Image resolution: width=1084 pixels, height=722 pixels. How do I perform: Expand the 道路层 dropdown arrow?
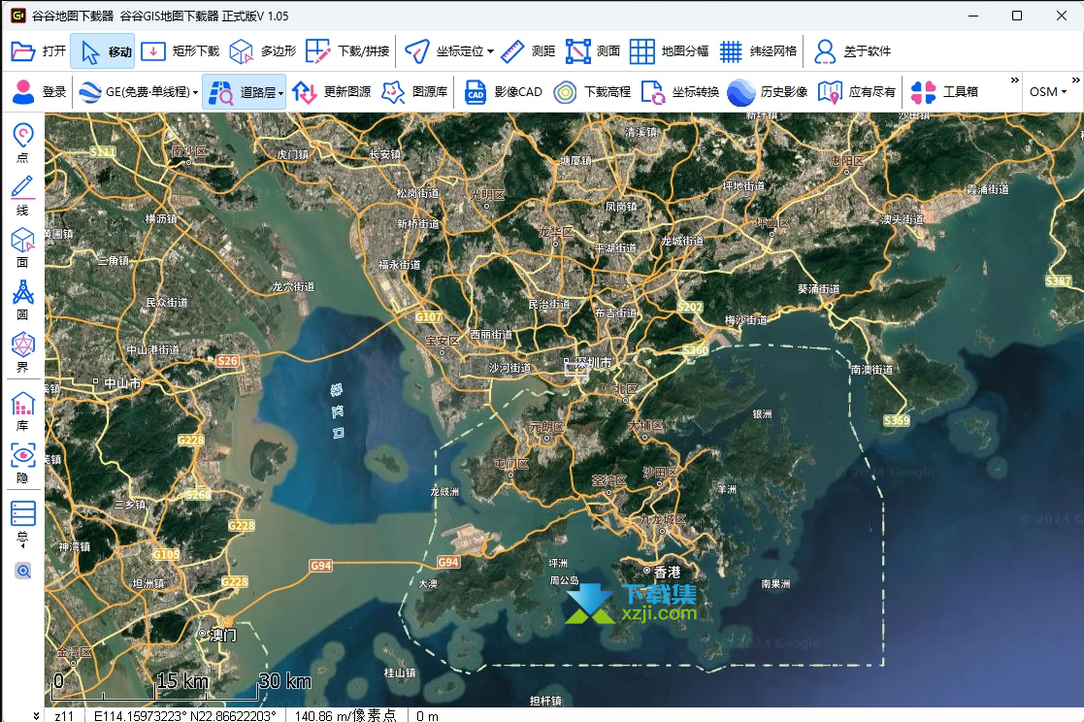click(280, 92)
